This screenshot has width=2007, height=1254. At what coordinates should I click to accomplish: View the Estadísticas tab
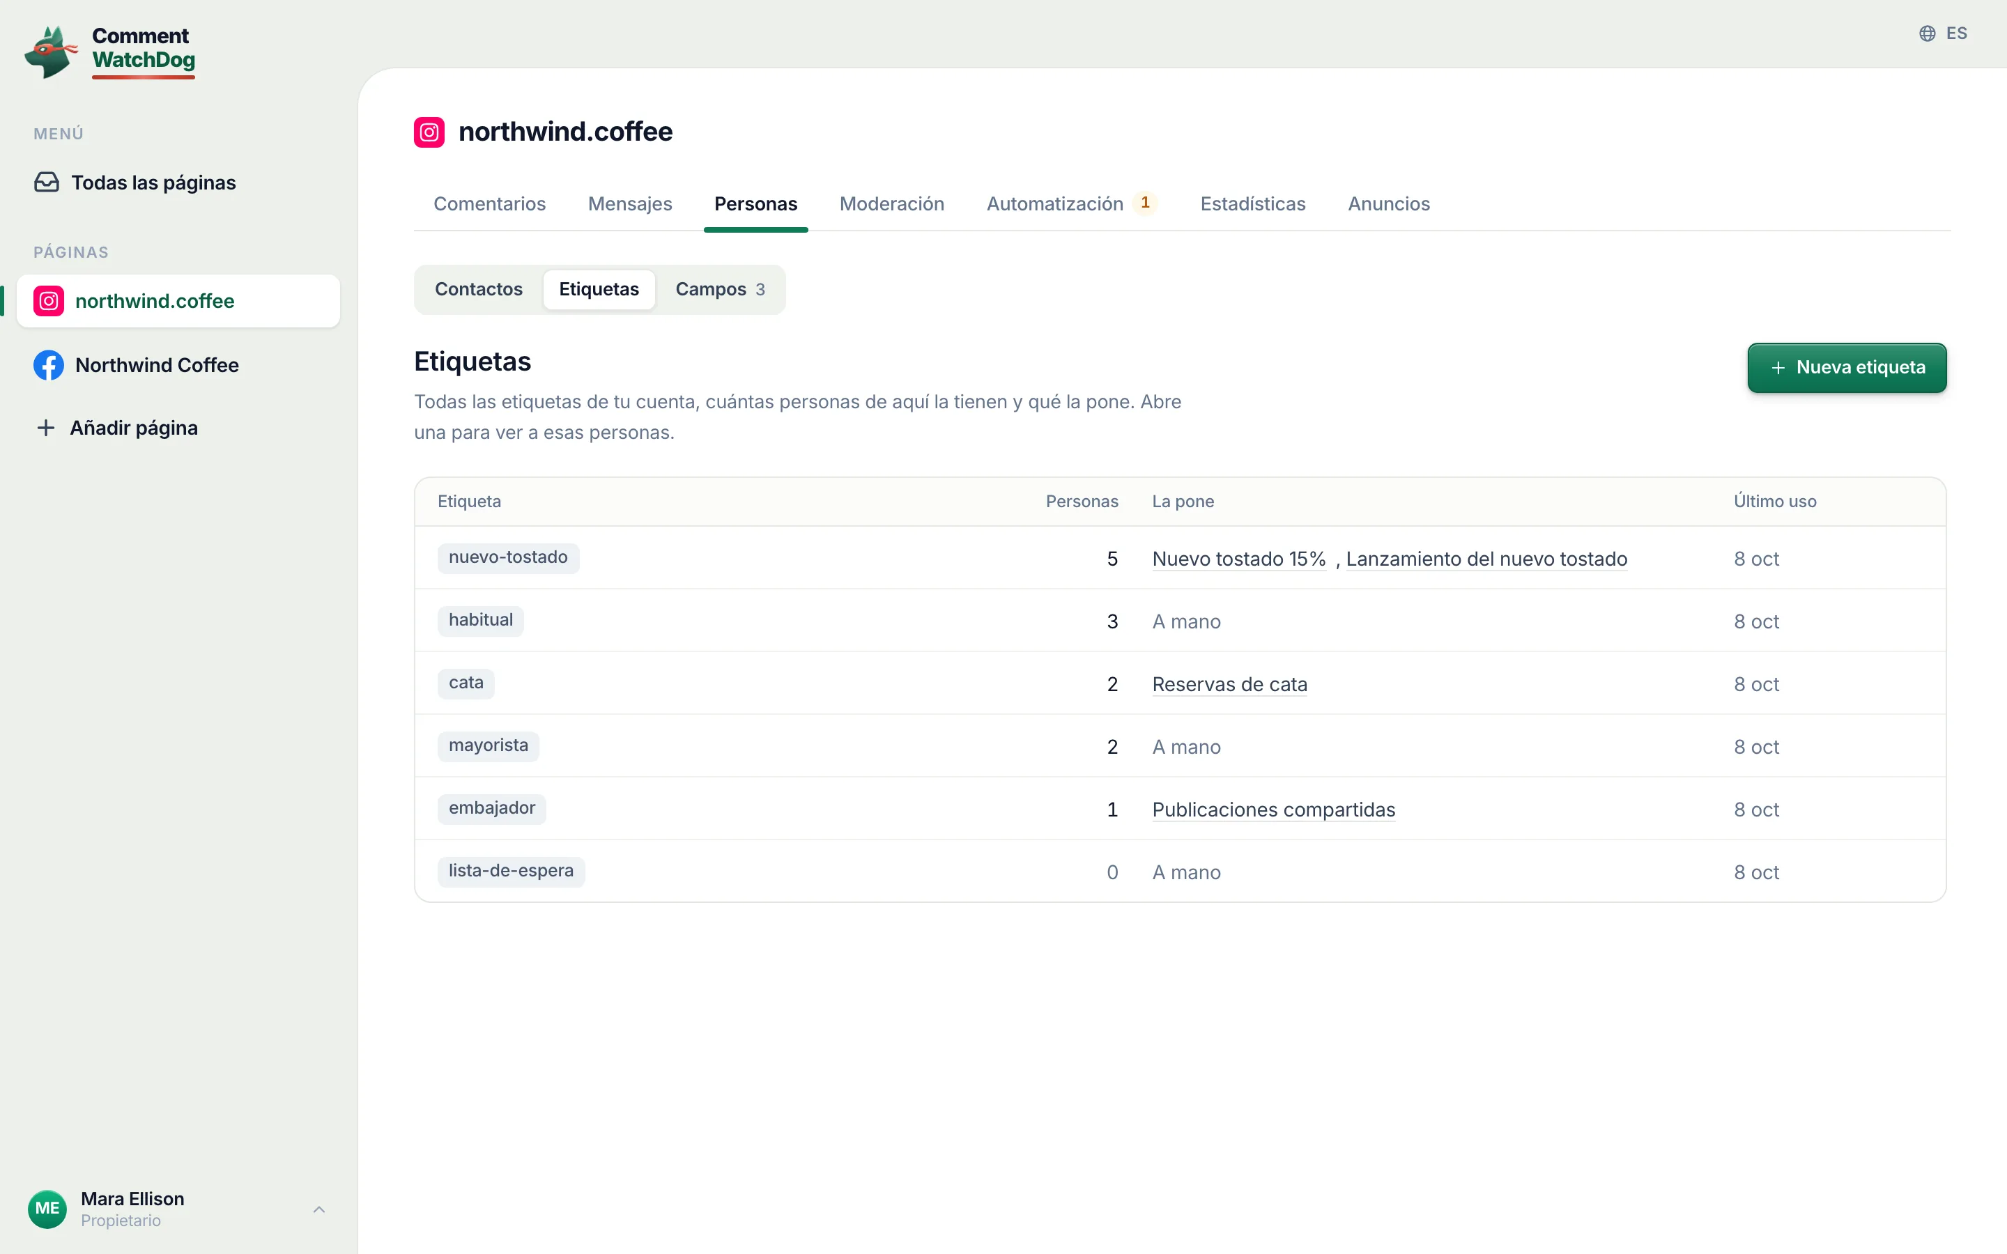pyautogui.click(x=1252, y=204)
